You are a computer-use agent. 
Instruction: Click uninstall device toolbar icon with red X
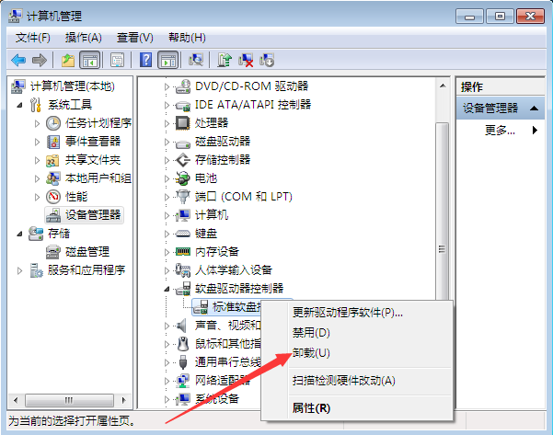coord(246,60)
